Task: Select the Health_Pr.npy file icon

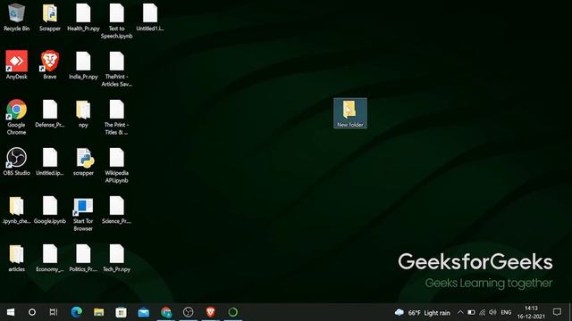Action: pos(83,18)
